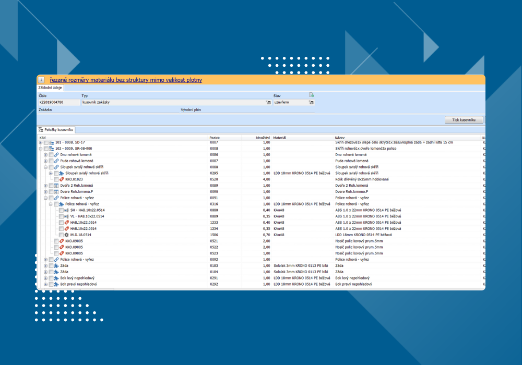Click red tag icon on HAB.10x22.0514 row 1233
The image size is (522, 365).
67,223
